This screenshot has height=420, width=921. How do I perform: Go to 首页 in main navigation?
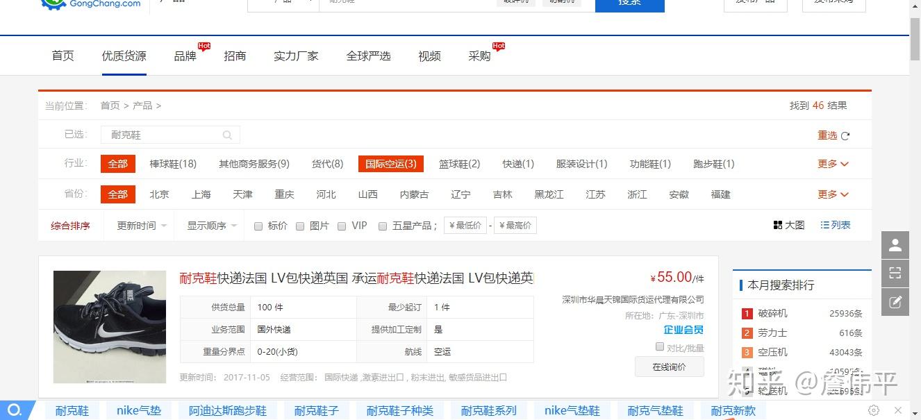pos(63,56)
